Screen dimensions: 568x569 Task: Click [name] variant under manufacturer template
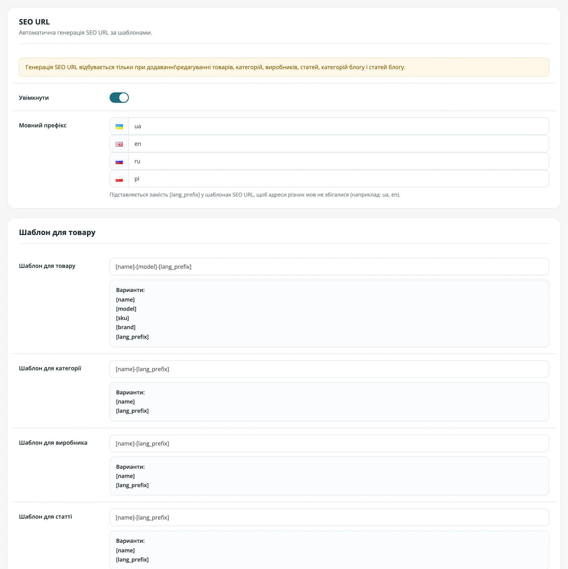[x=125, y=476]
